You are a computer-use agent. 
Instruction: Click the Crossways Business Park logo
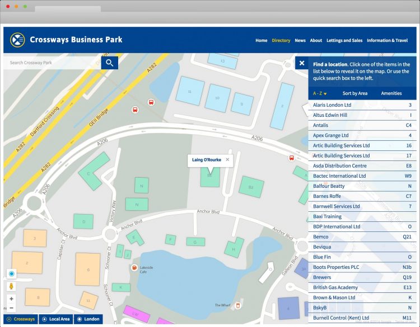[x=18, y=40]
